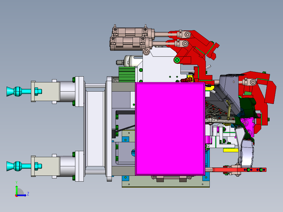This screenshot has height=212, width=283.
Task: Click the Z label on the triad
Action: click(28, 194)
